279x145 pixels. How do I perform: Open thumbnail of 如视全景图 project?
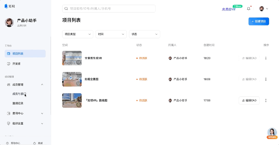tap(72, 79)
